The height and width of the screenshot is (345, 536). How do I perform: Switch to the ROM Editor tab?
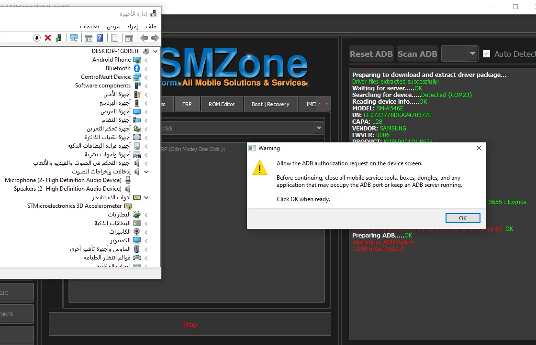click(222, 104)
